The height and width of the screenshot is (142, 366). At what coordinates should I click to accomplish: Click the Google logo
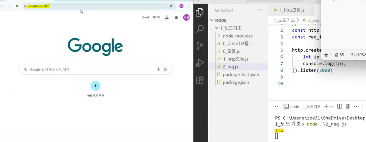point(95,47)
